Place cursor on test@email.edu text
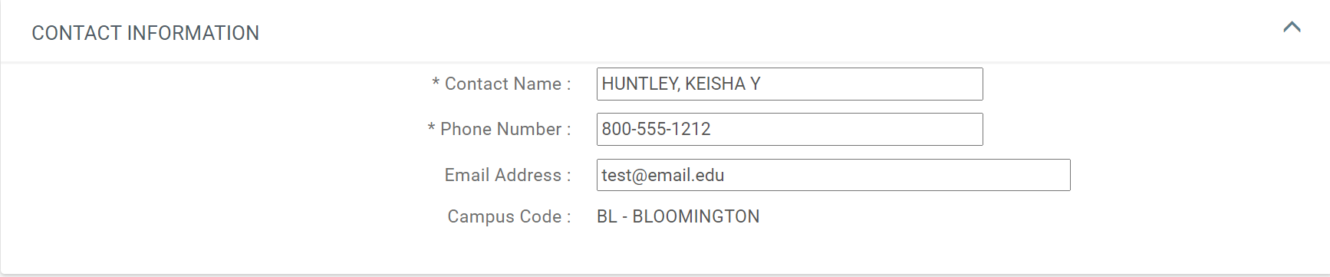This screenshot has width=1330, height=277. click(663, 175)
